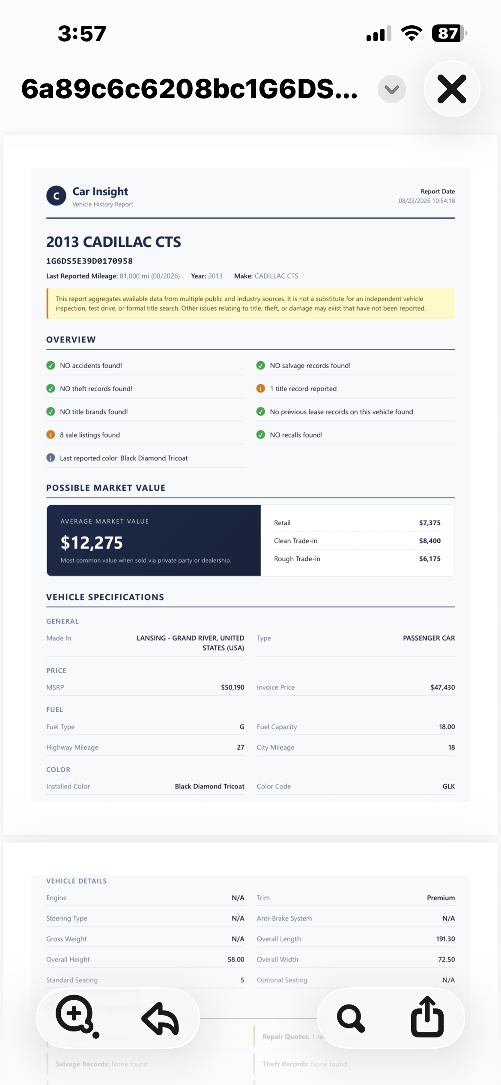Tap the green check beside No previous lease records

260,412
